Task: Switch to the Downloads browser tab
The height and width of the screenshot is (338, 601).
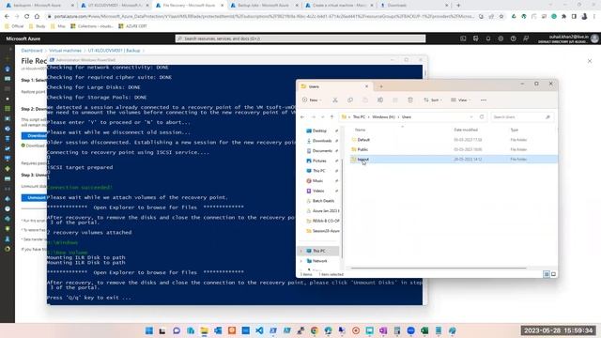Action: (x=413, y=6)
